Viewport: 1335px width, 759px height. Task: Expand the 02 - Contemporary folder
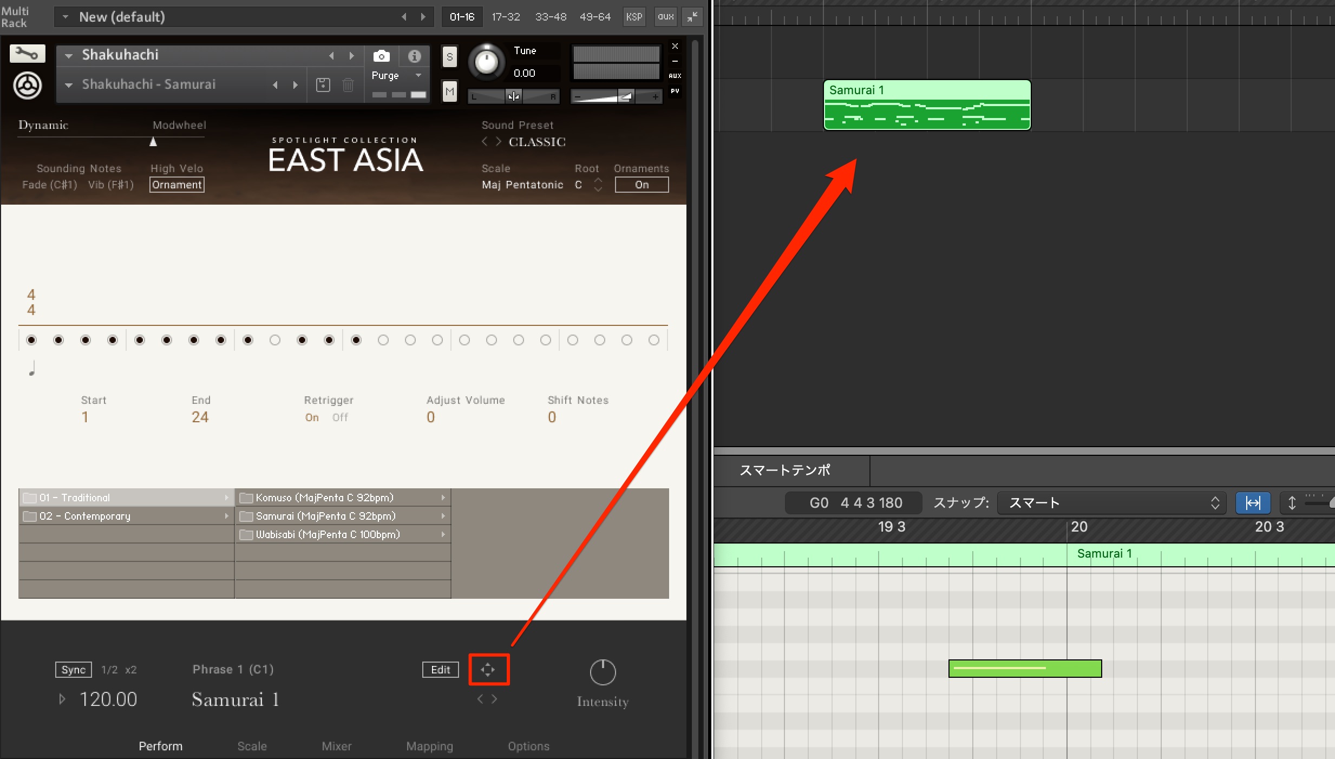point(126,516)
